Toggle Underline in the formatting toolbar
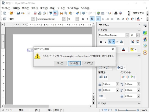Viewport: 149px width, 112px height. point(92,19)
